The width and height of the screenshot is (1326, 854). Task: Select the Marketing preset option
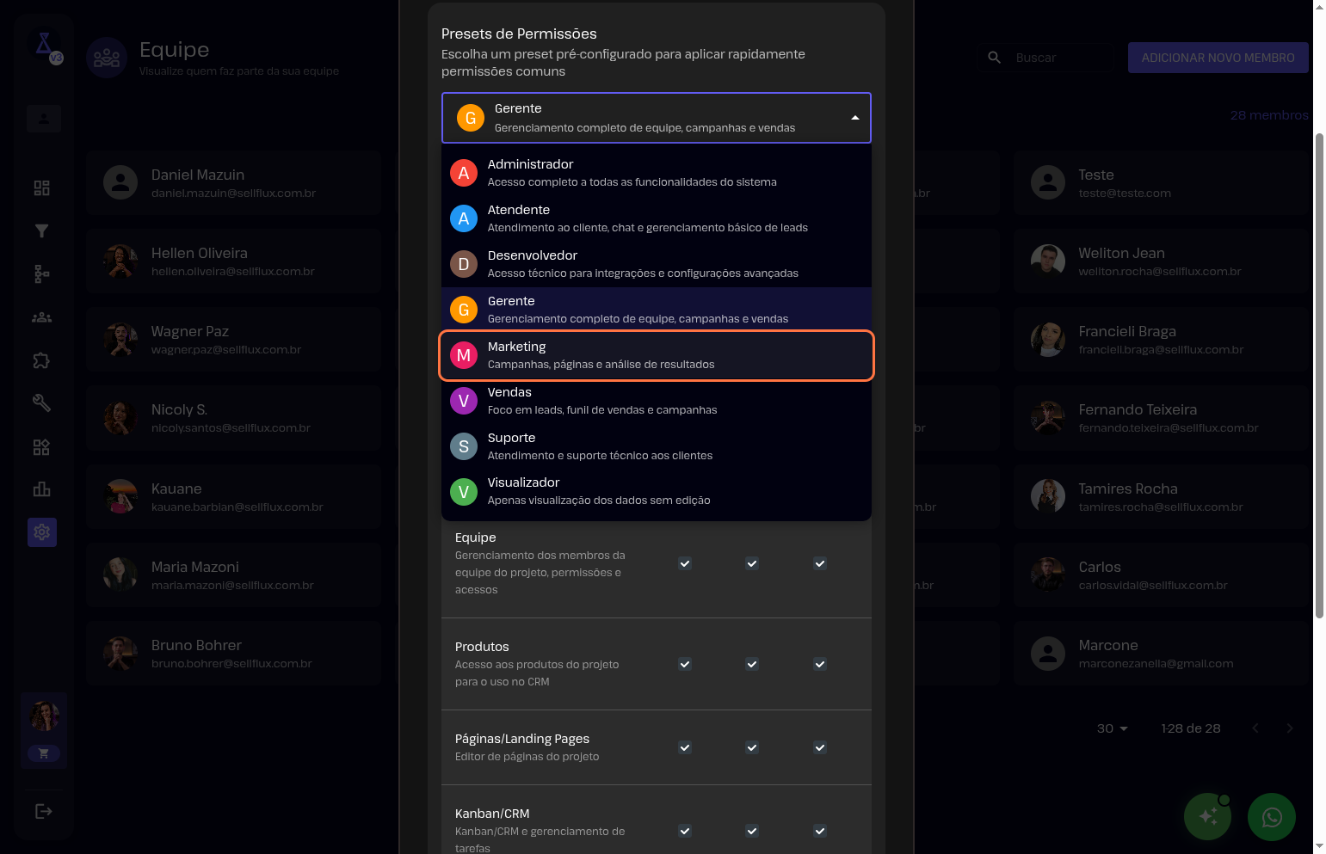tap(656, 355)
